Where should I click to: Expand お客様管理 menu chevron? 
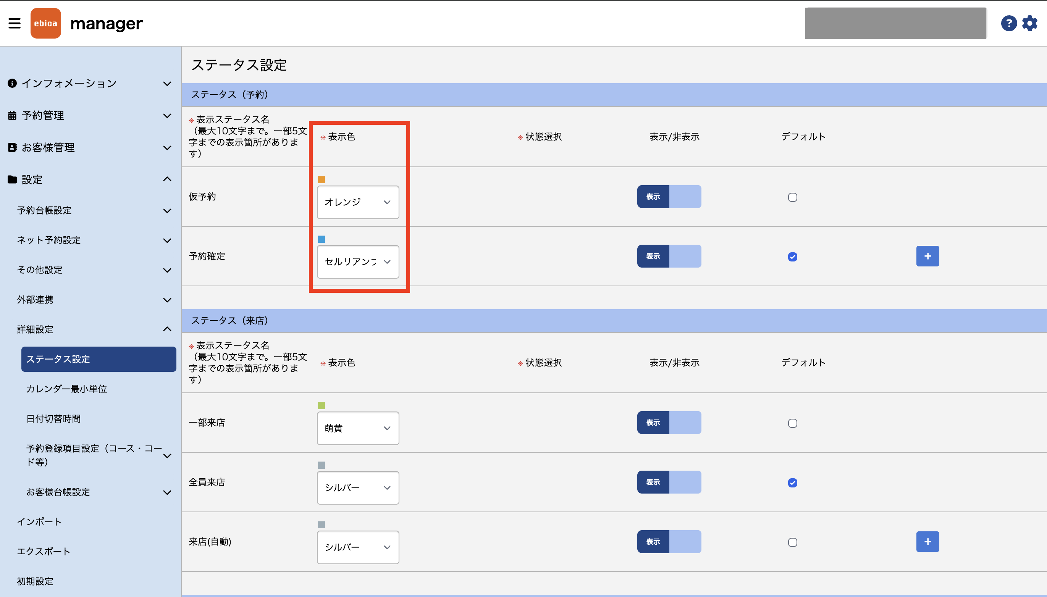coord(167,148)
